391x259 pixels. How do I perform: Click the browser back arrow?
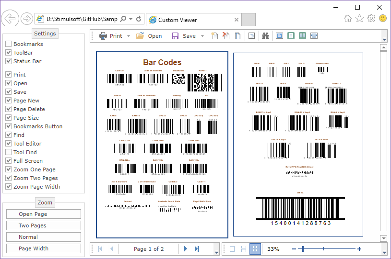coord(10,18)
